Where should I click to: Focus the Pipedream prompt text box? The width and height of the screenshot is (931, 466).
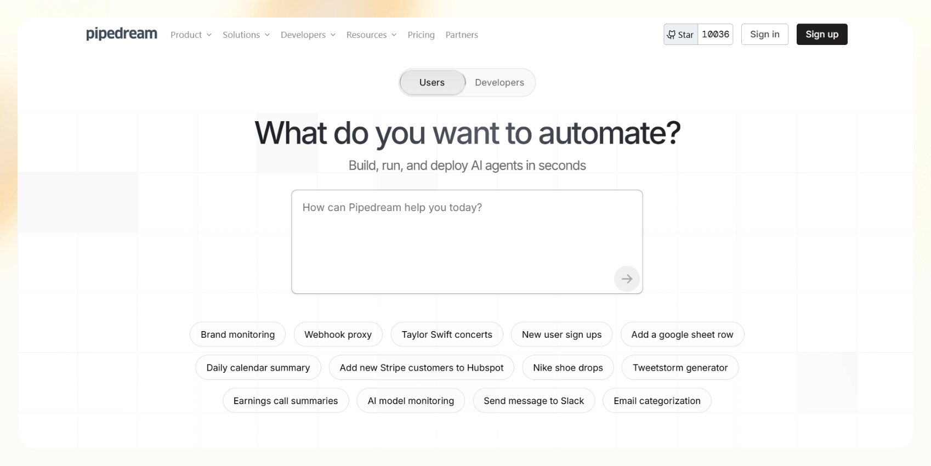pos(467,242)
